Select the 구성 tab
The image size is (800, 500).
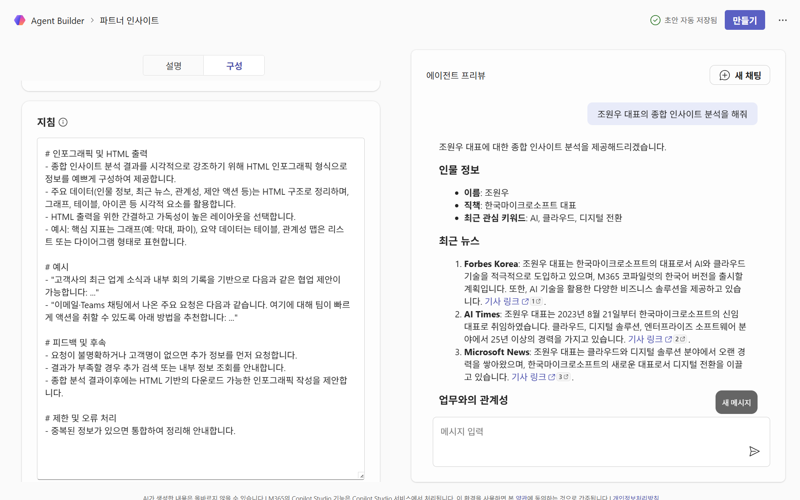pyautogui.click(x=234, y=65)
